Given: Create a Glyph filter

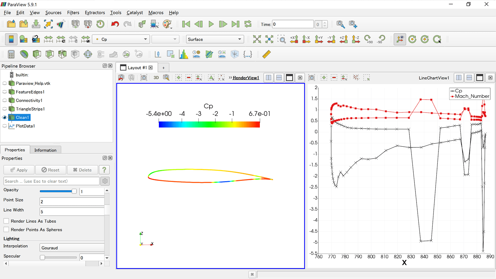Looking at the screenshot, I should (87, 54).
